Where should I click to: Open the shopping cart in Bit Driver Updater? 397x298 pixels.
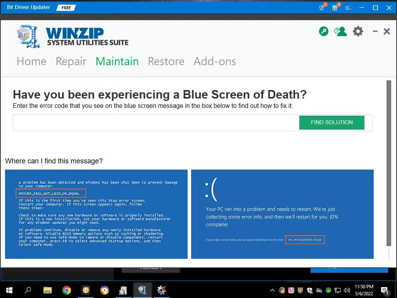[x=322, y=7]
